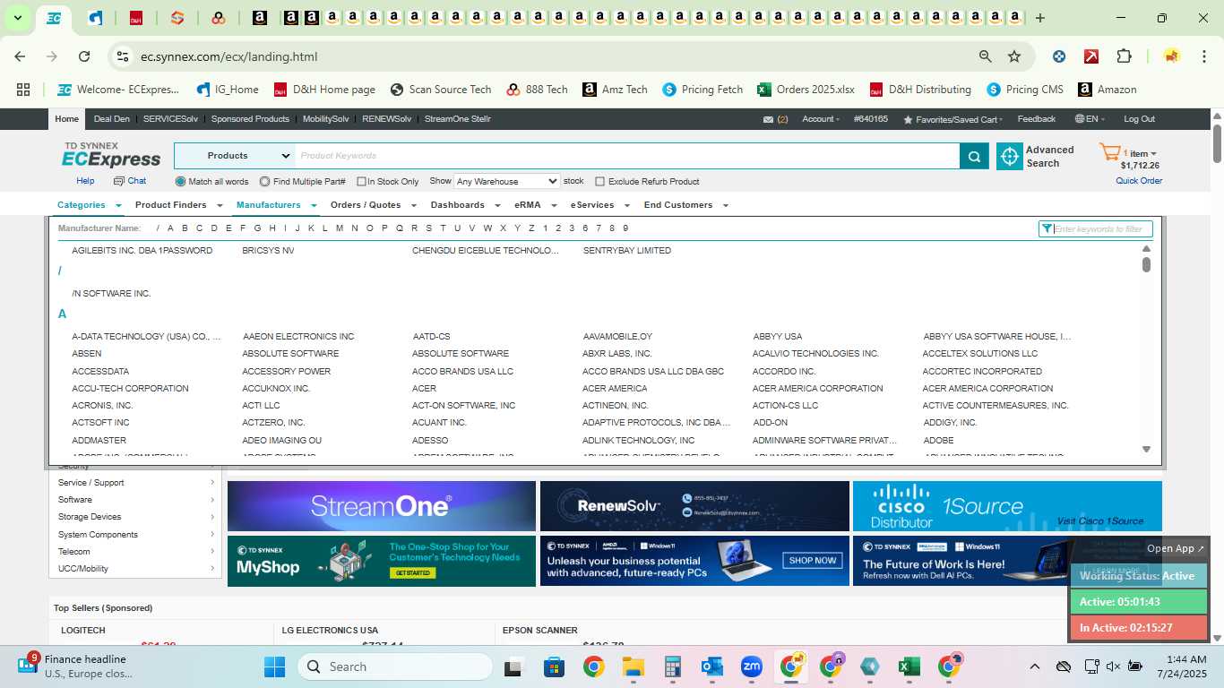Open the Favorites/Saved Cart dropdown

click(953, 119)
